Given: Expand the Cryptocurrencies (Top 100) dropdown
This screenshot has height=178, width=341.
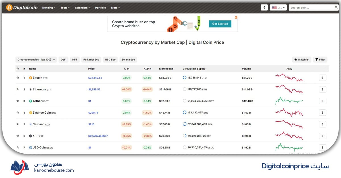Looking at the screenshot, I should (36, 60).
